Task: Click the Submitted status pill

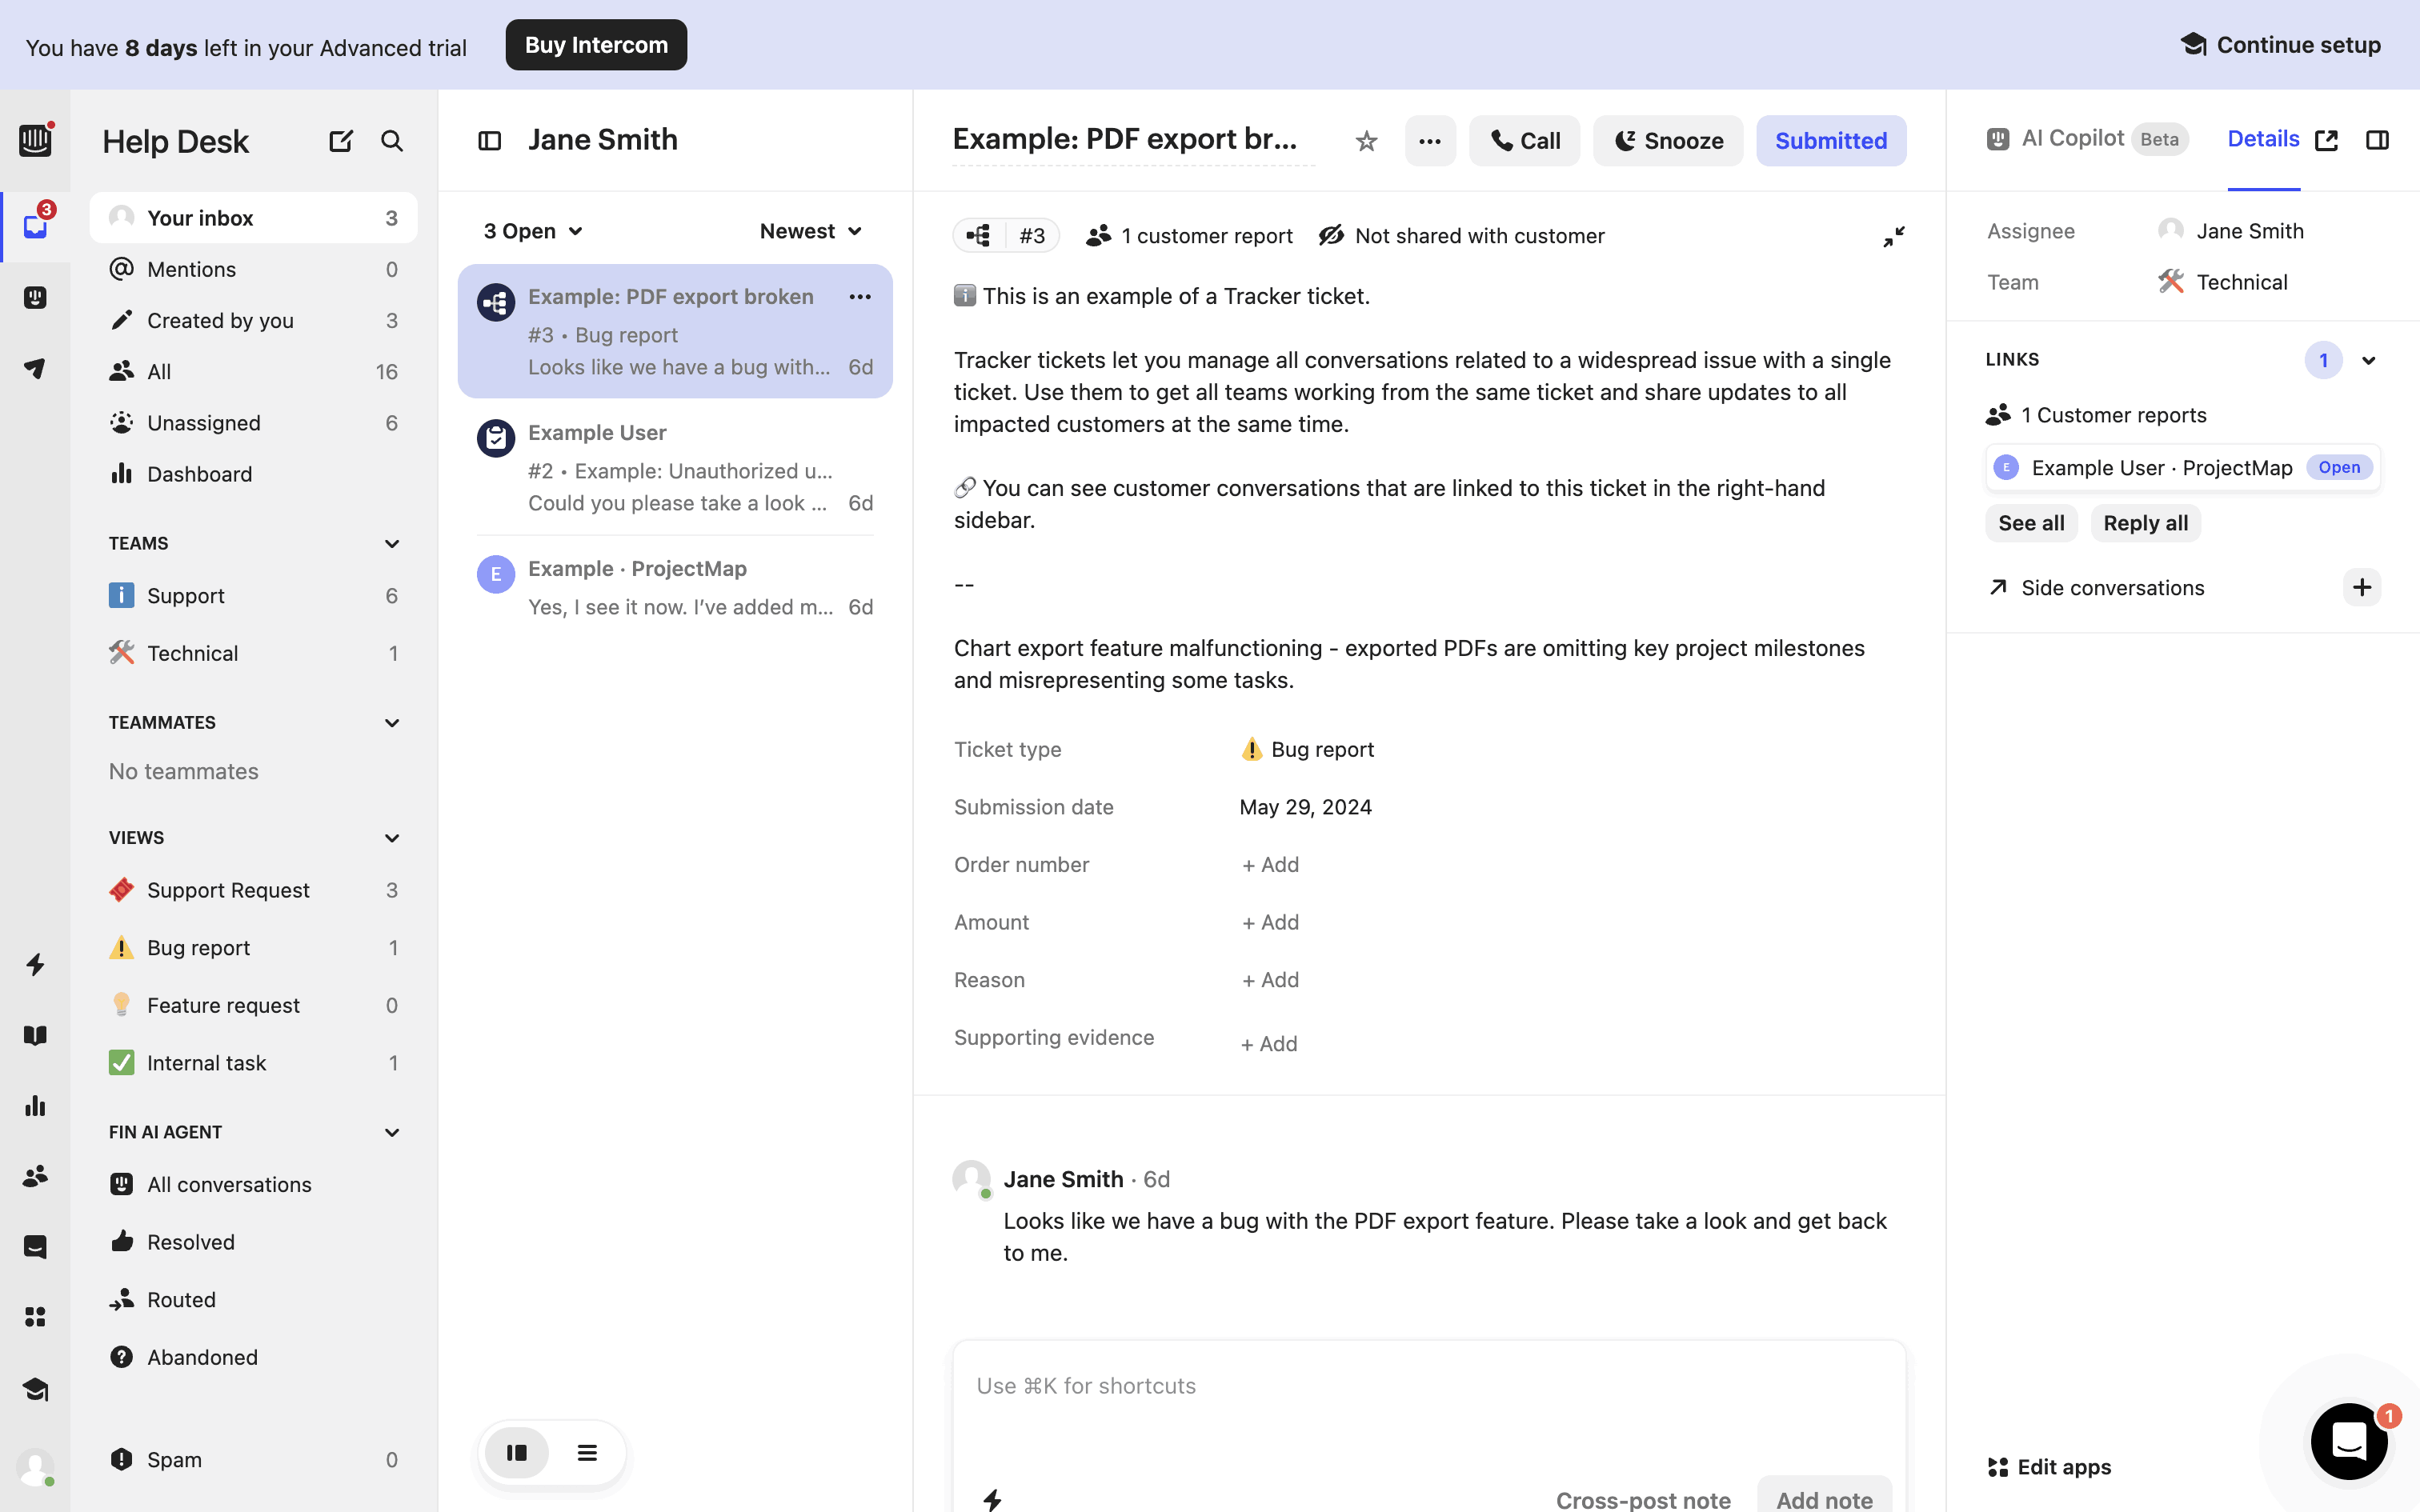Action: [x=1830, y=141]
